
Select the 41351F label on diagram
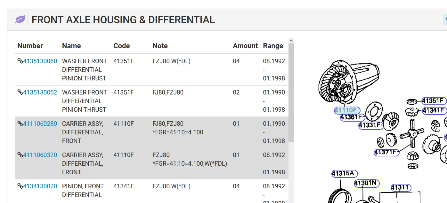[434, 101]
